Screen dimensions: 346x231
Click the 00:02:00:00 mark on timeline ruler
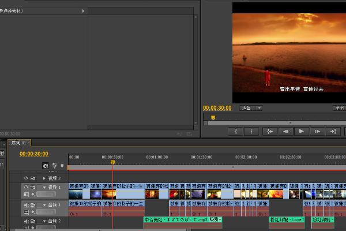tap(246, 157)
